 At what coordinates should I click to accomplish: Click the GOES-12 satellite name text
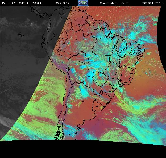click(x=63, y=3)
